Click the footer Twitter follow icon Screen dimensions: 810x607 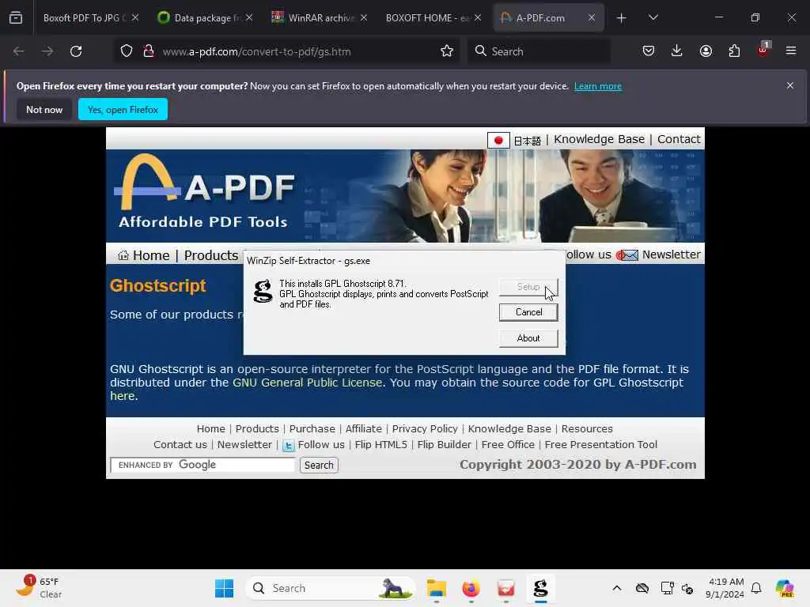pos(288,446)
